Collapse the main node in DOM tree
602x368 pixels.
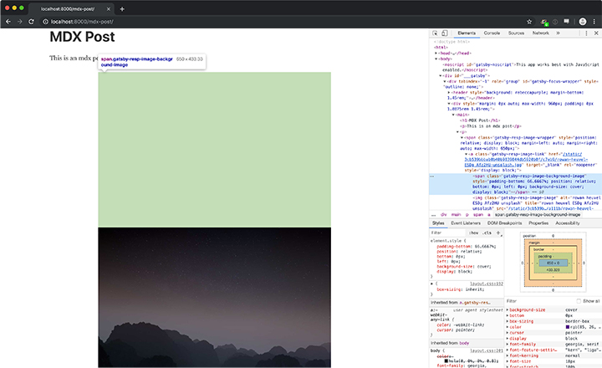pyautogui.click(x=453, y=115)
